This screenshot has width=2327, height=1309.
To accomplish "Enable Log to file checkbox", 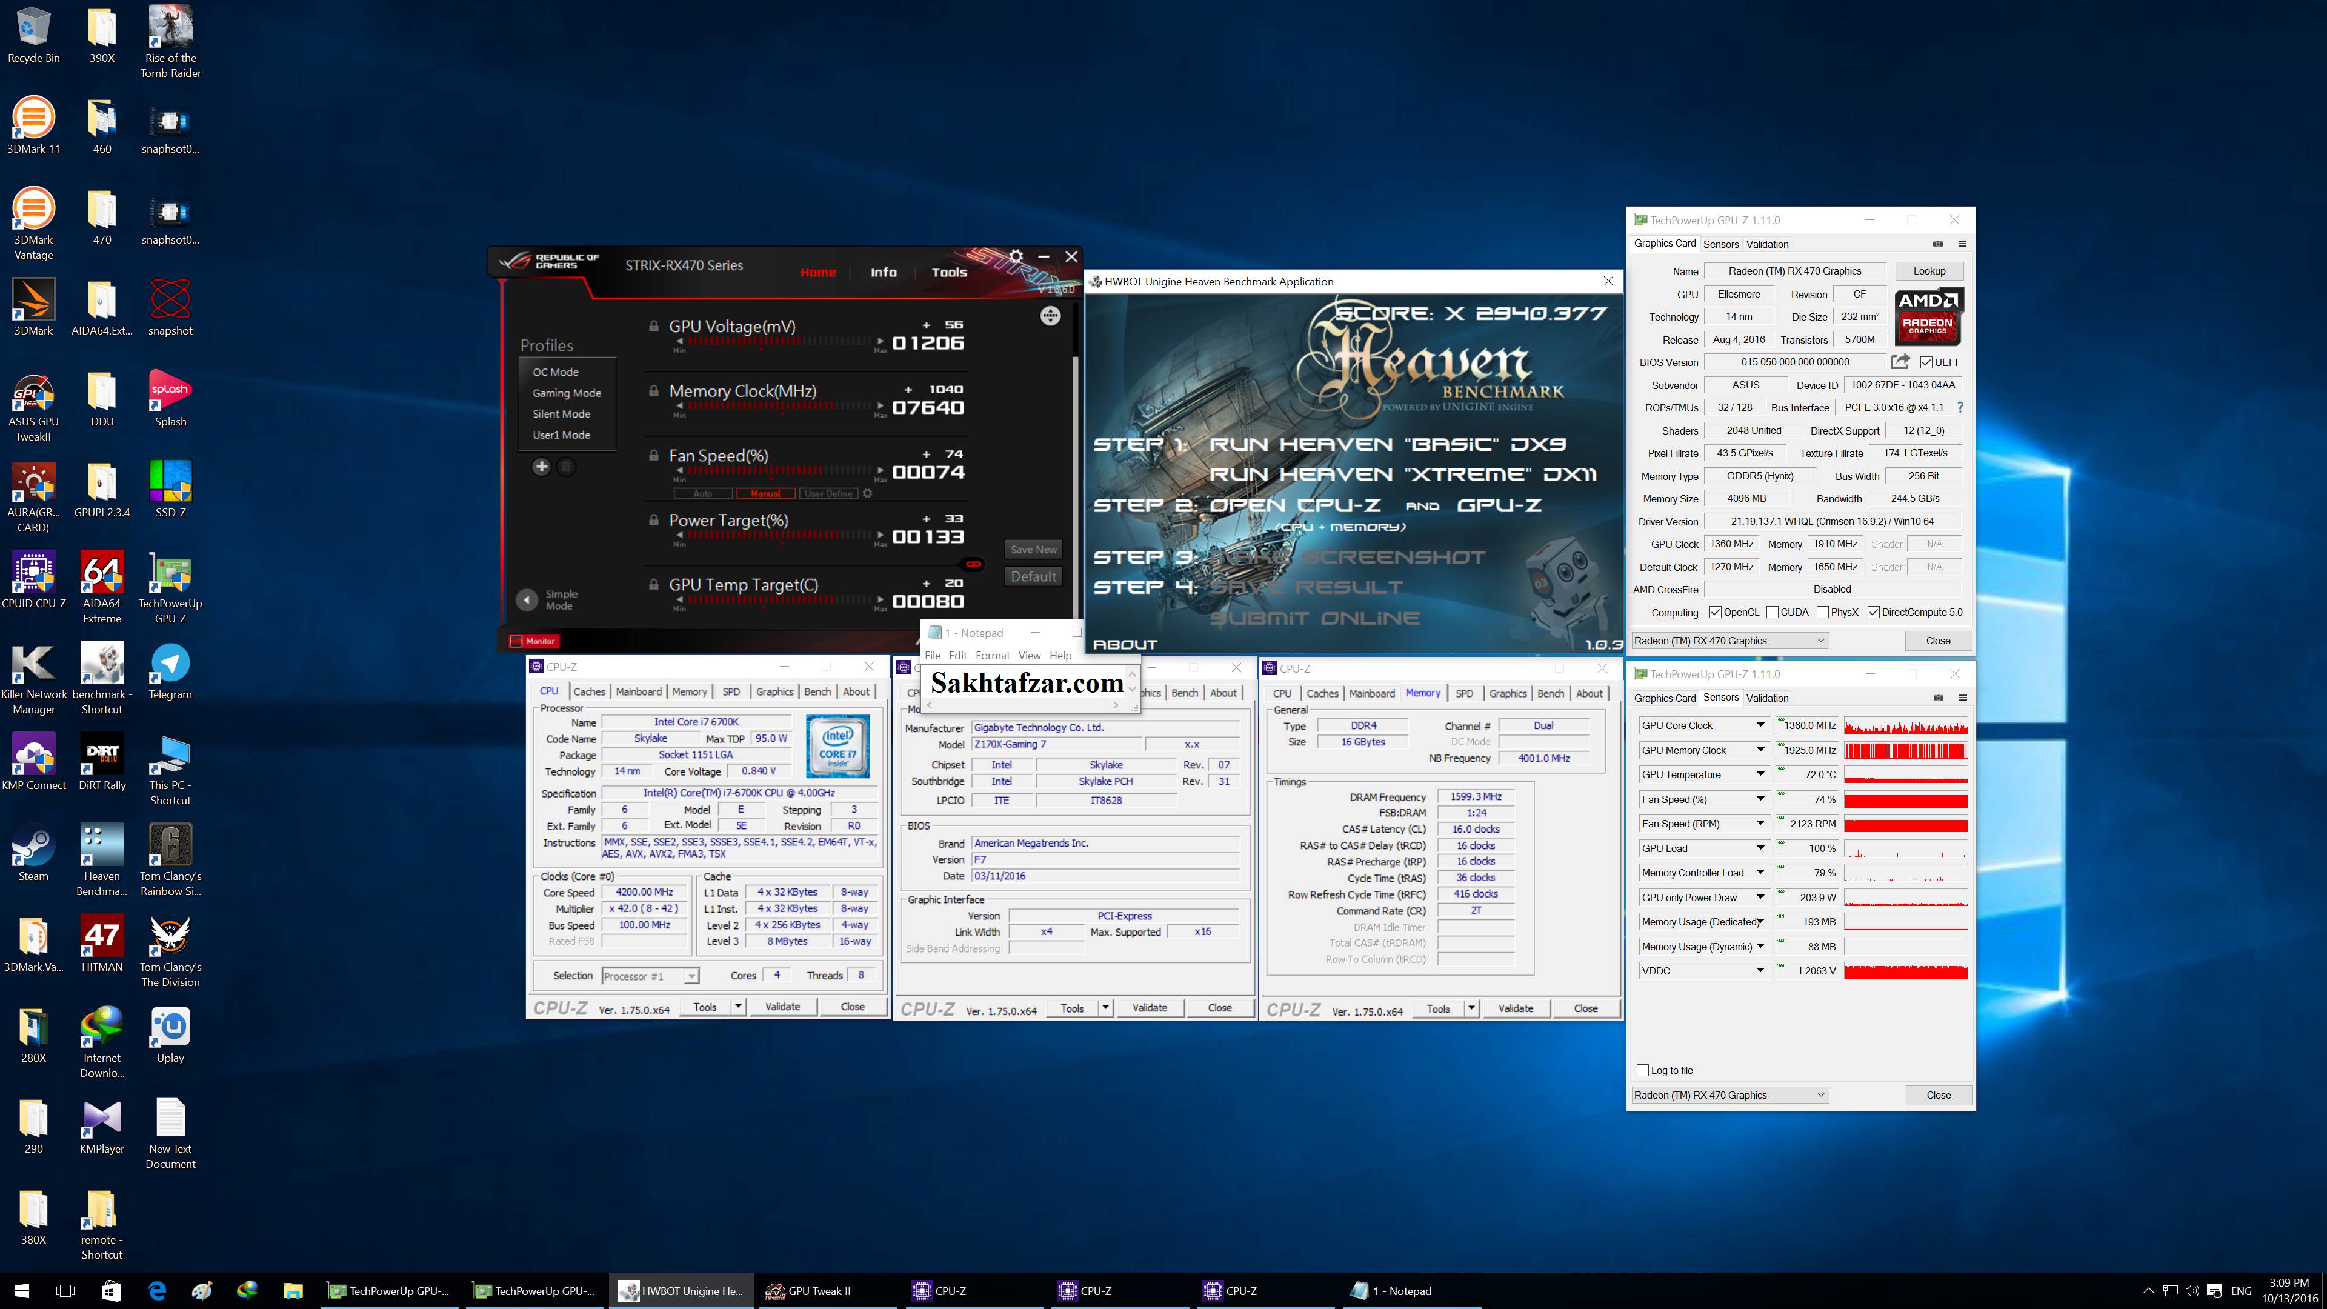I will (1642, 1070).
